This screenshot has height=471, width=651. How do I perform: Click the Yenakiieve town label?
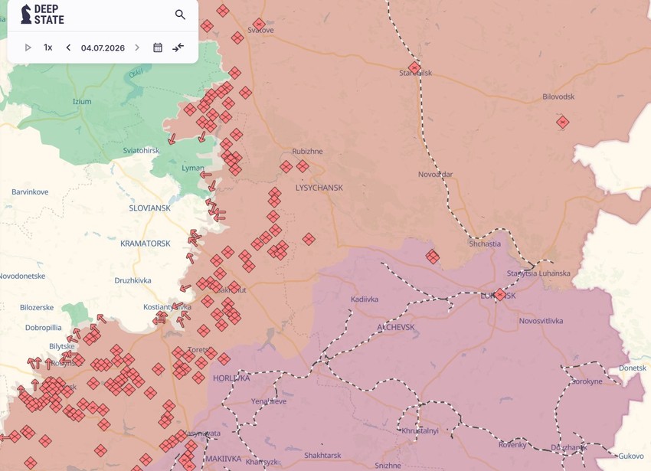269,401
